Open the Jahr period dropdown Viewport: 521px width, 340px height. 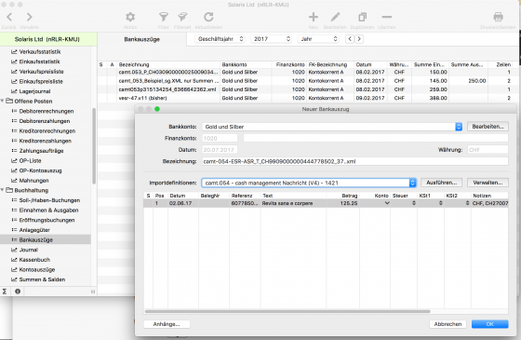coord(318,39)
